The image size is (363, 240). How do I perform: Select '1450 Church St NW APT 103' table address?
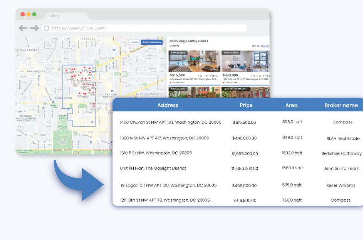170,123
